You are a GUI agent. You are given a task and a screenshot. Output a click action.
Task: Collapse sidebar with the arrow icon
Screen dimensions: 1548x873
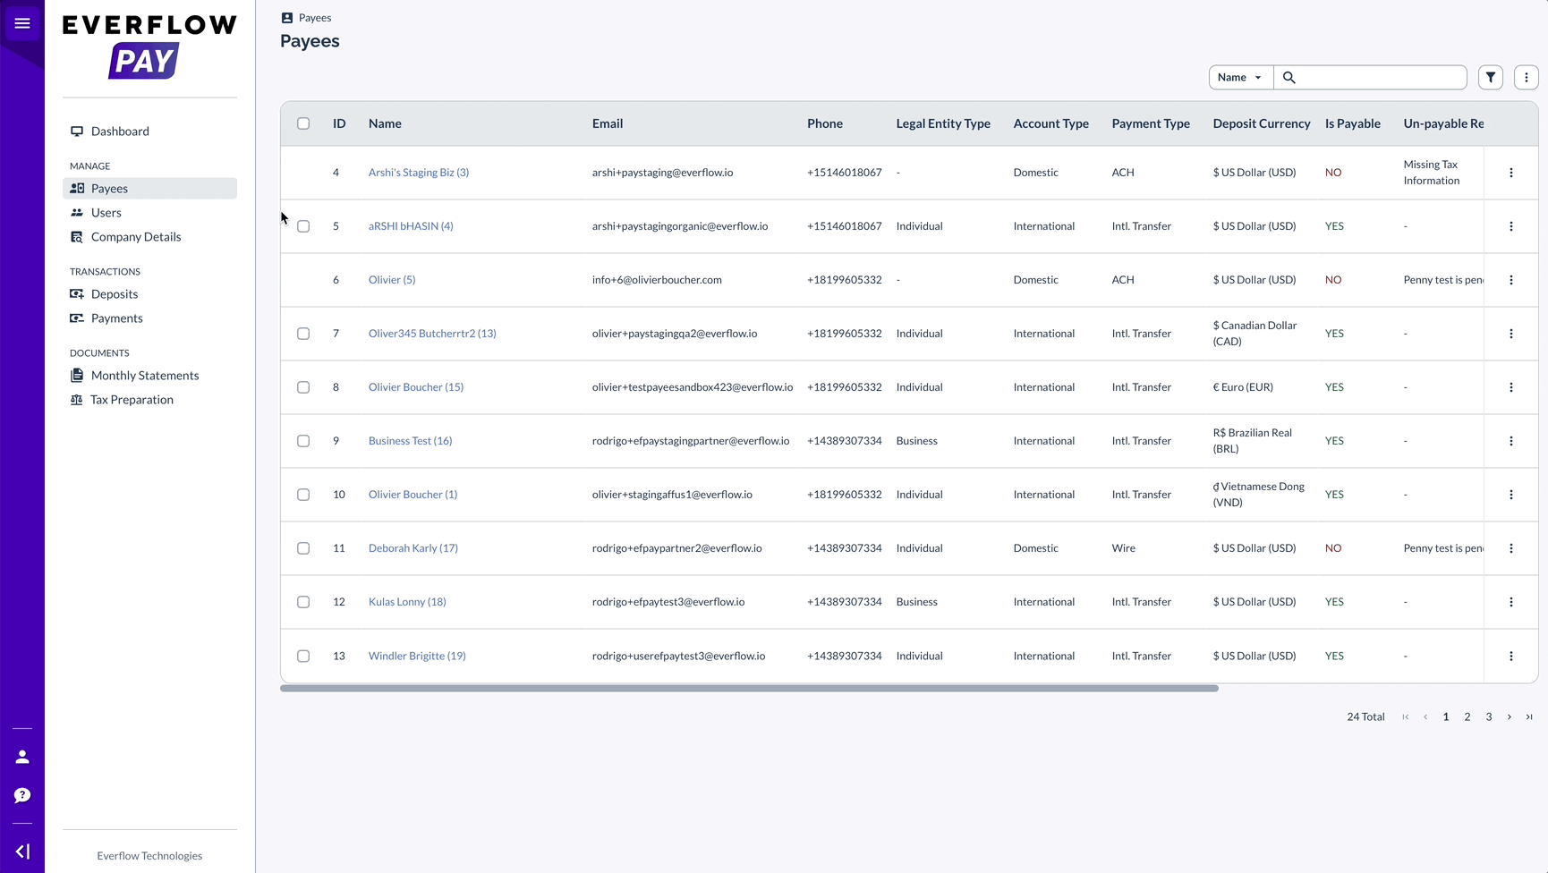coord(22,852)
